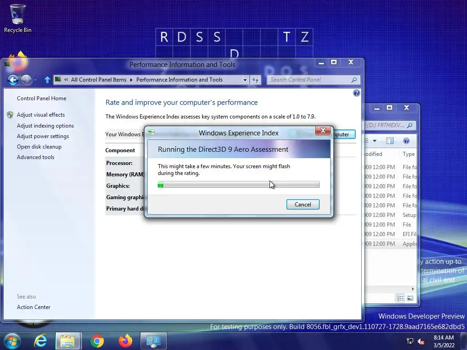Click the Forward arrow in Performance Information window
467x350 pixels.
[26, 80]
